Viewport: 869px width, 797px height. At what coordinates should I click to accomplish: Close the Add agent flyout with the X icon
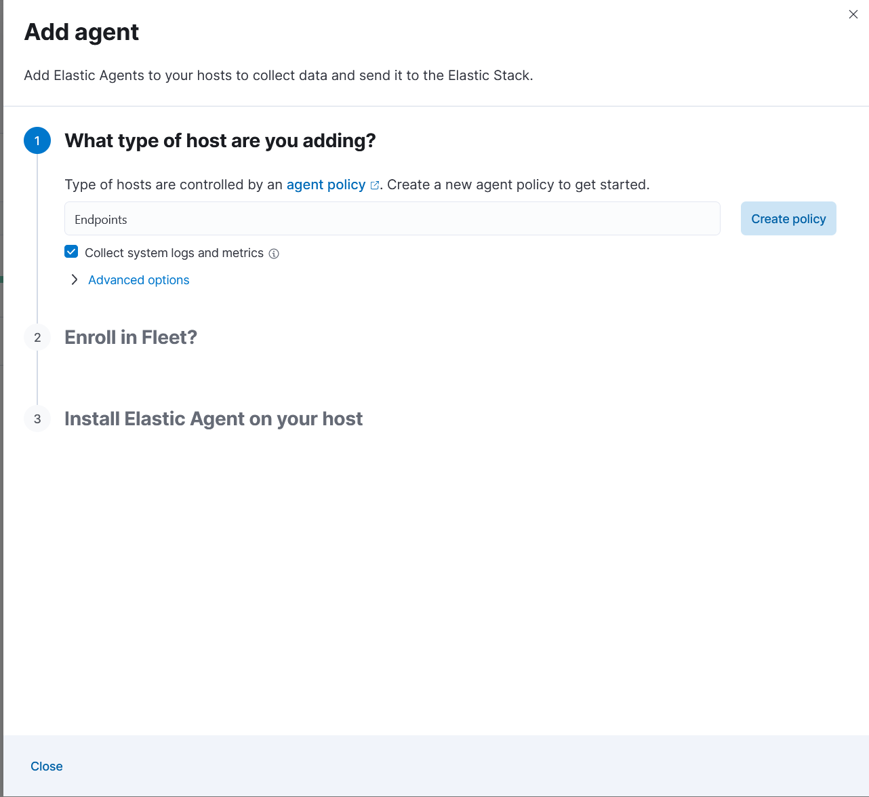(853, 14)
